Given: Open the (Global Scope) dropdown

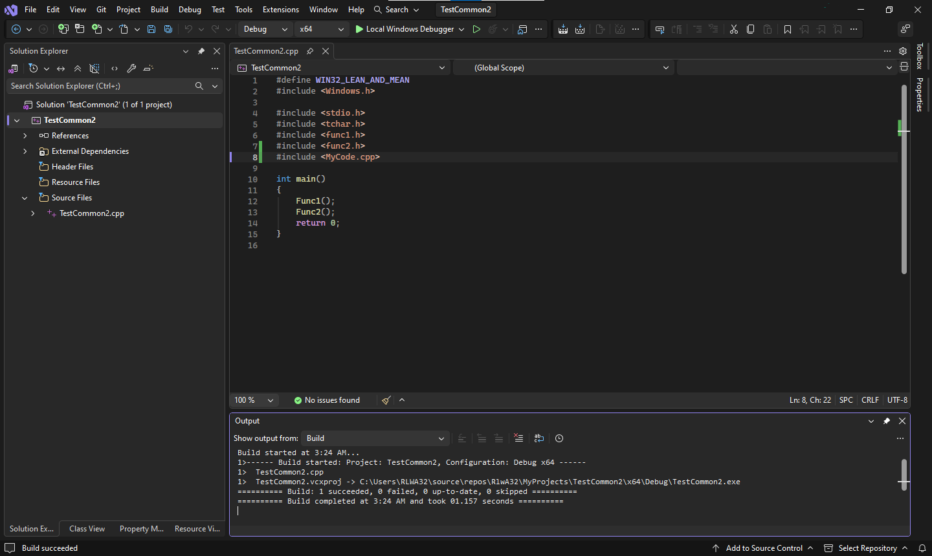Looking at the screenshot, I should click(x=563, y=67).
